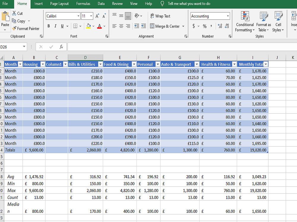297x222 pixels.
Task: Select Bottom Align icon
Action: (128, 16)
